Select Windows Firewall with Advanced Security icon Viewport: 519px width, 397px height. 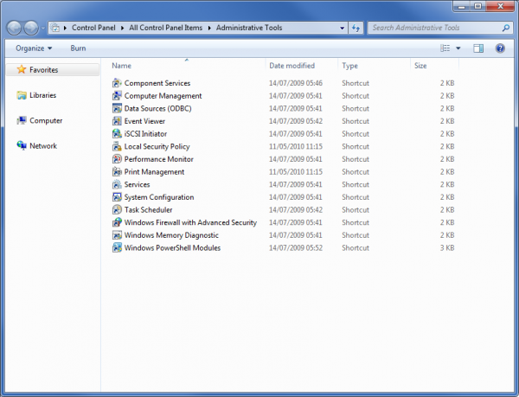pos(117,222)
